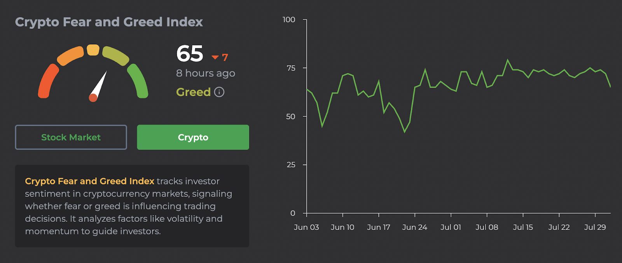Click the Jul 29 date on chart axis

pos(595,227)
